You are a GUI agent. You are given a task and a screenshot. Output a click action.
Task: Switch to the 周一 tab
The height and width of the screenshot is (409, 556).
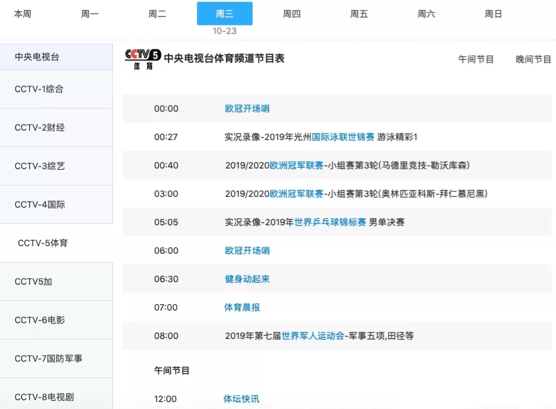pyautogui.click(x=90, y=14)
